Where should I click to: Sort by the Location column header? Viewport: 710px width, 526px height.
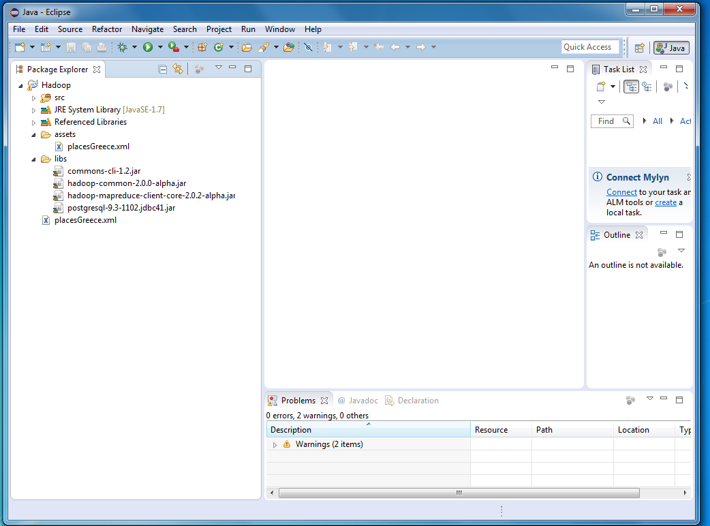point(645,429)
